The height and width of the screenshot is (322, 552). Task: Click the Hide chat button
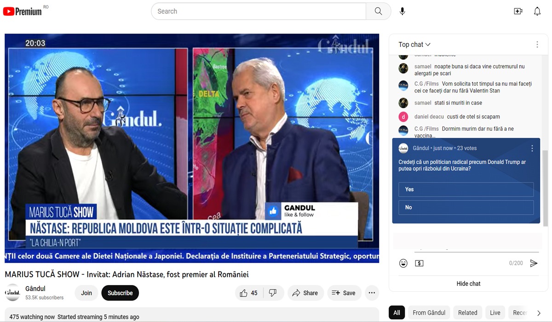[x=468, y=283]
